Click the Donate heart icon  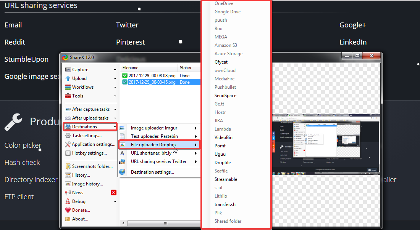pos(68,210)
